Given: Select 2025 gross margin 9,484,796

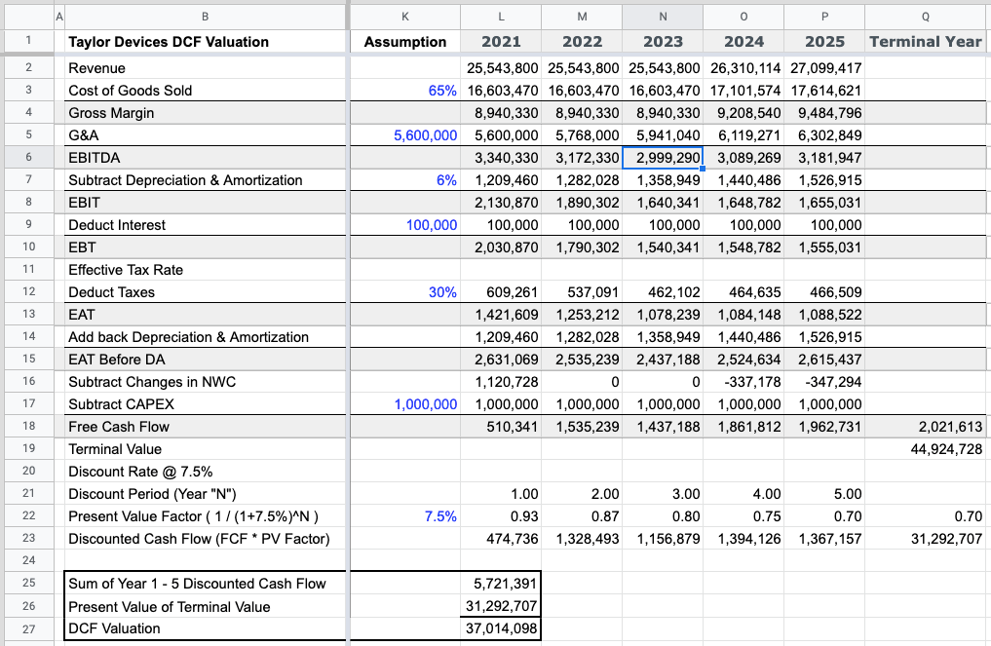Looking at the screenshot, I should tap(824, 112).
